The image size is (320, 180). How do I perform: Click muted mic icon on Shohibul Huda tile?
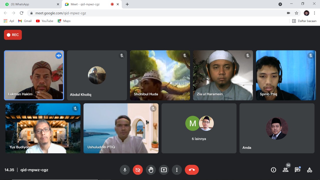pyautogui.click(x=185, y=55)
